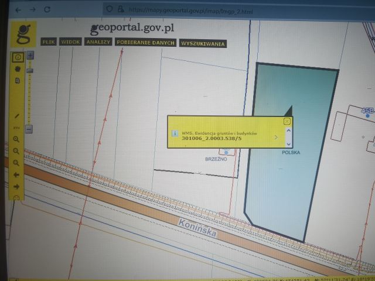This screenshot has width=375, height=281.
Task: Select the zoom in magnifier tool
Action: 16,139
